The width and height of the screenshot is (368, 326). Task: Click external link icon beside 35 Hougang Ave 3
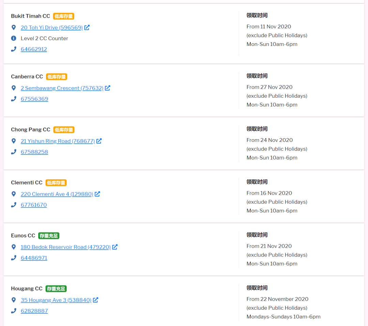(95, 300)
